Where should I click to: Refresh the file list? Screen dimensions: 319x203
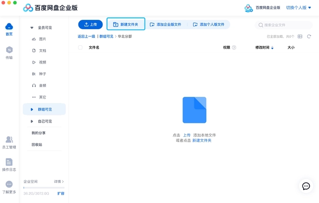(x=309, y=37)
